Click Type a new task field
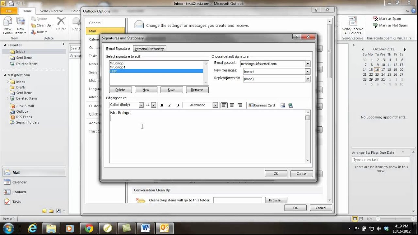This screenshot has height=235, width=418. point(381,160)
